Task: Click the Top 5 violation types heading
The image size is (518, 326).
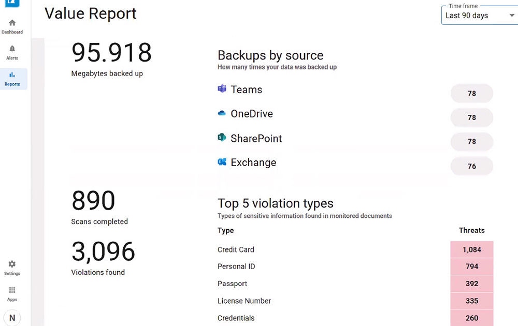Action: coord(276,204)
